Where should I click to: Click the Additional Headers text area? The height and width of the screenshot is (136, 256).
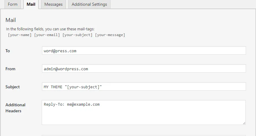(x=144, y=112)
